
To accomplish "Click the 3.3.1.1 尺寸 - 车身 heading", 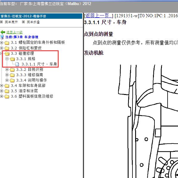I will (105, 22).
